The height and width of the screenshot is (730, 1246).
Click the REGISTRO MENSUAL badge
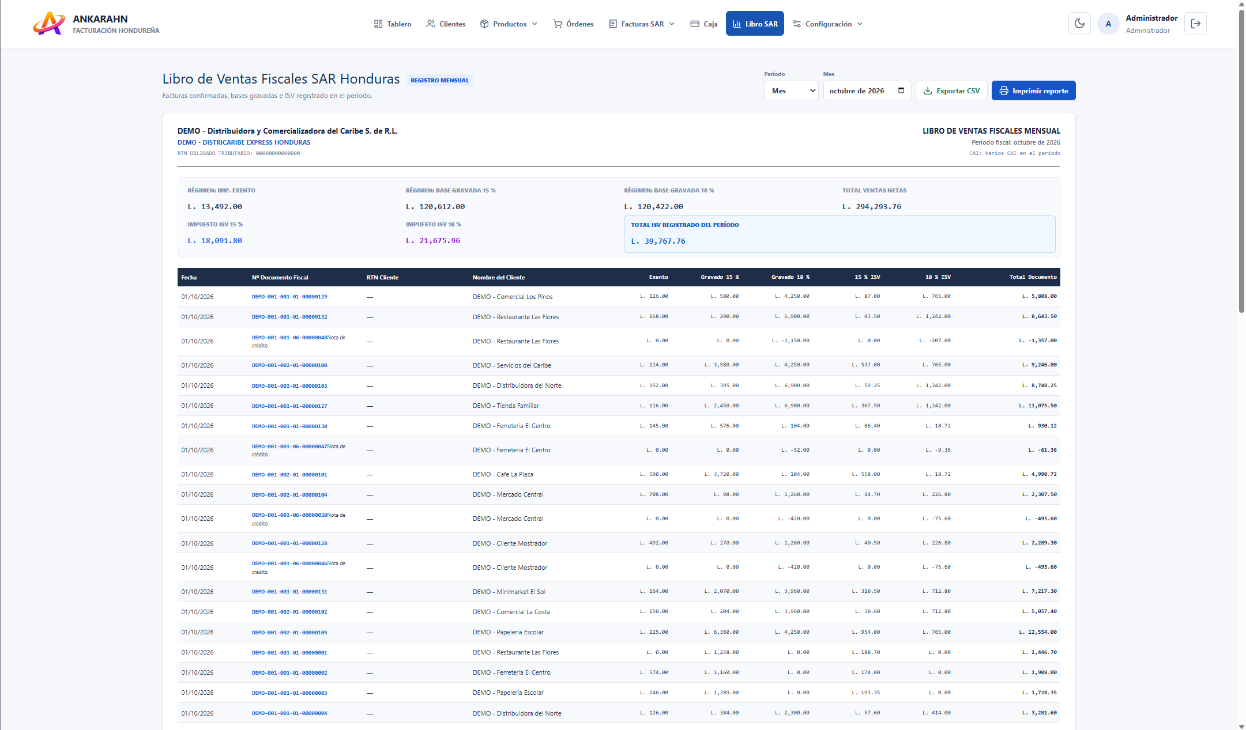click(x=439, y=80)
